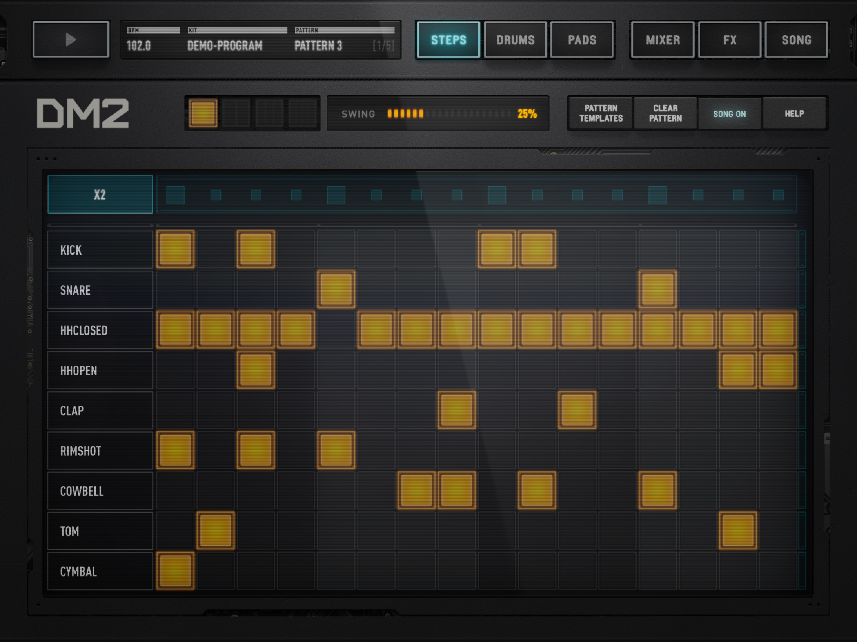Image resolution: width=857 pixels, height=642 pixels.
Task: Turn off KICK step 10
Action: pyautogui.click(x=537, y=249)
